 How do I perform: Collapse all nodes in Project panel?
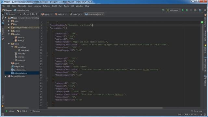(28, 14)
